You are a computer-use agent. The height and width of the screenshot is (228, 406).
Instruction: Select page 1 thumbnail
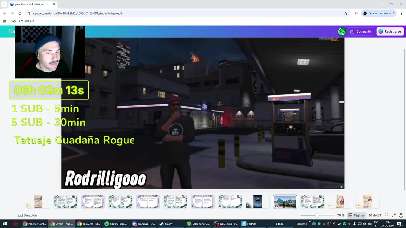click(x=38, y=202)
